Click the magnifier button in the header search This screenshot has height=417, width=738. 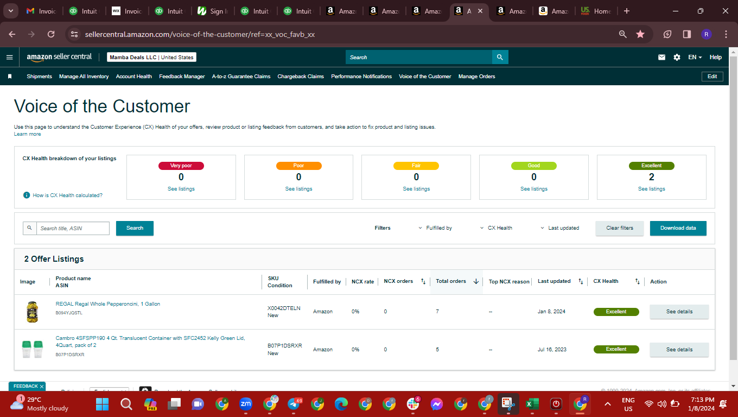500,57
